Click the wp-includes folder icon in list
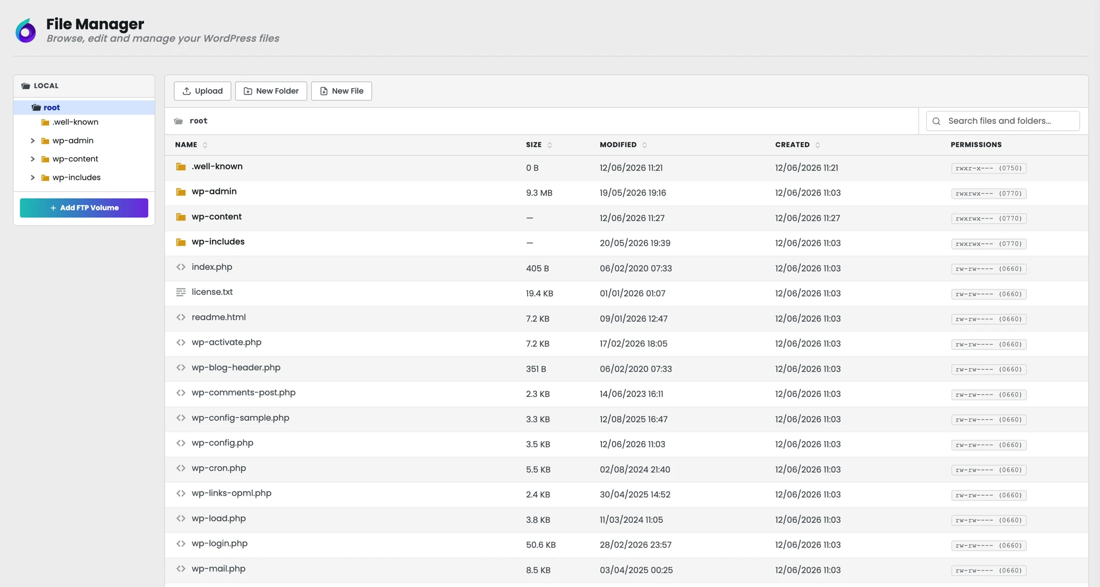 point(181,242)
